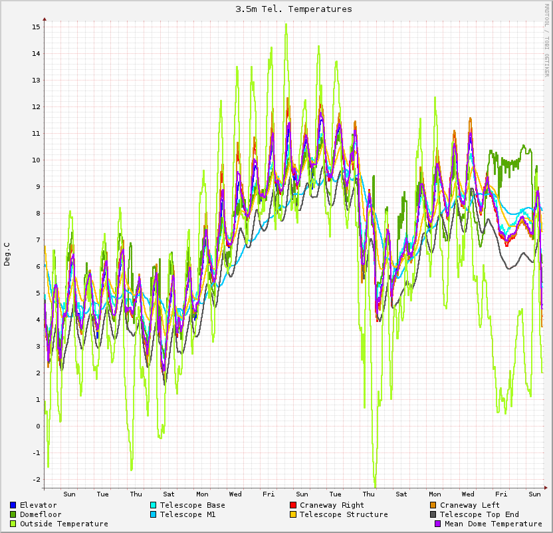This screenshot has width=553, height=533.
Task: Click the gray Telescope Top End swatch
Action: pos(433,515)
